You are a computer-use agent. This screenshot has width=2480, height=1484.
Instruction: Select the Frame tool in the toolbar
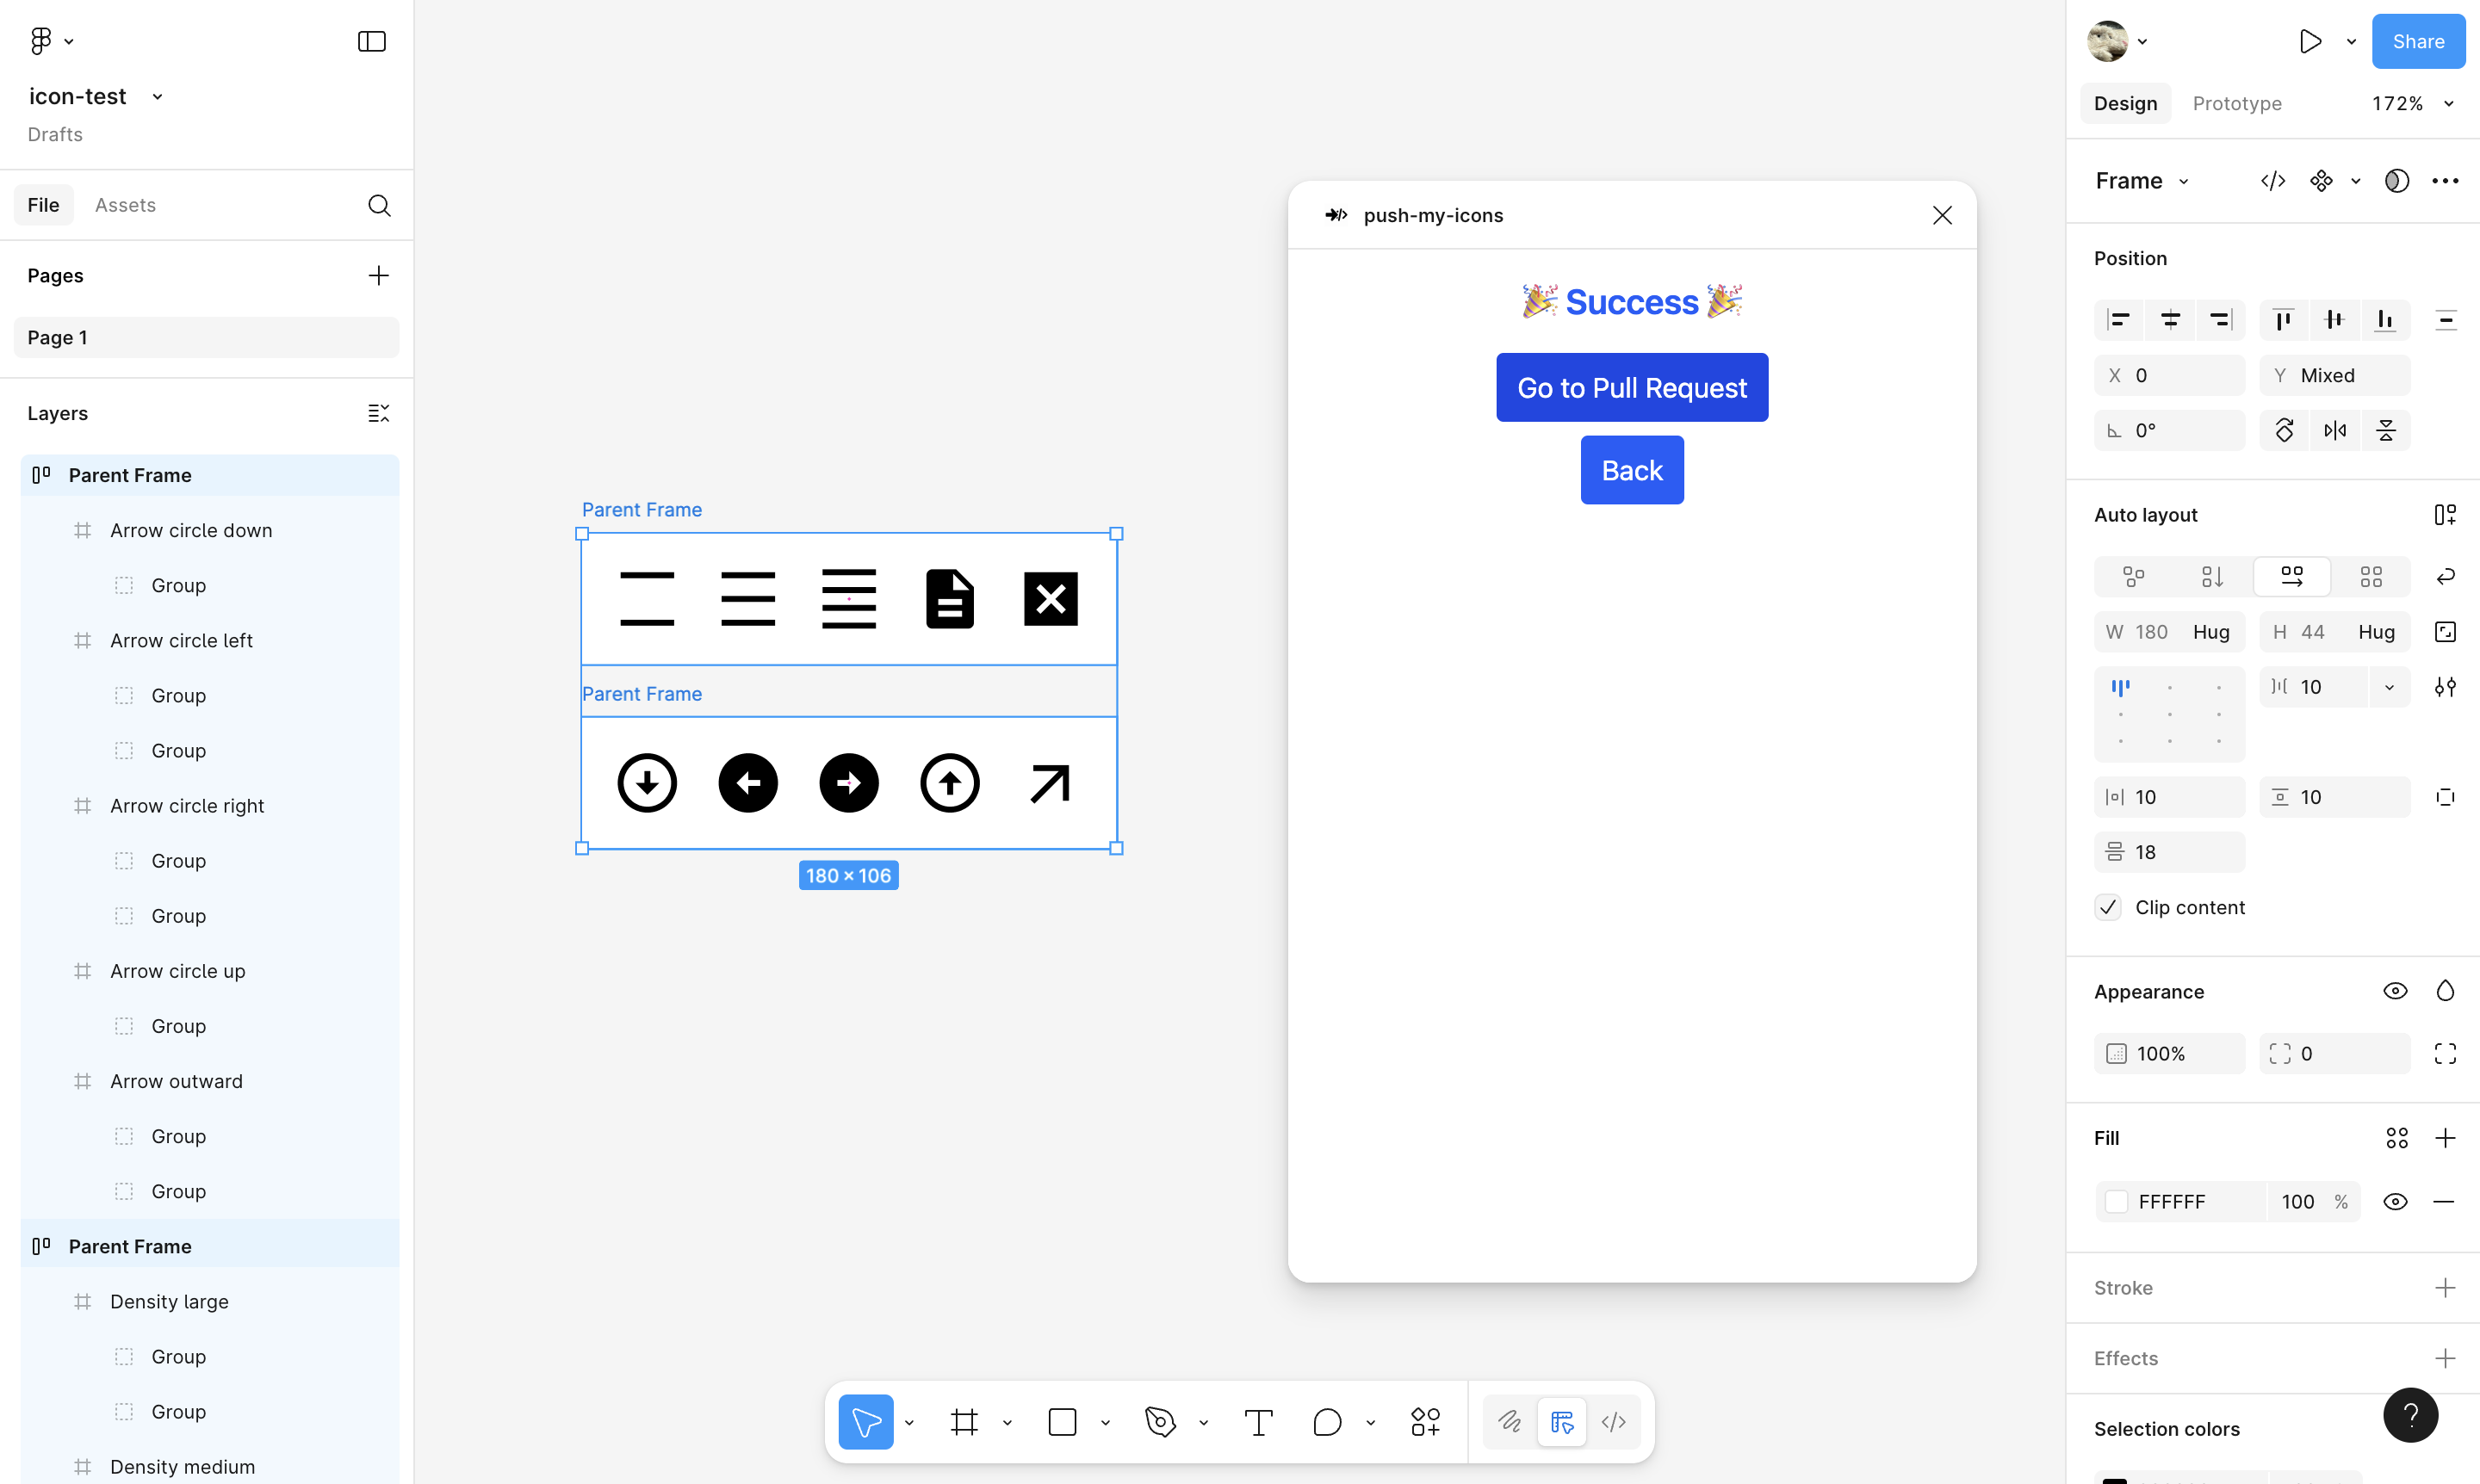click(964, 1421)
